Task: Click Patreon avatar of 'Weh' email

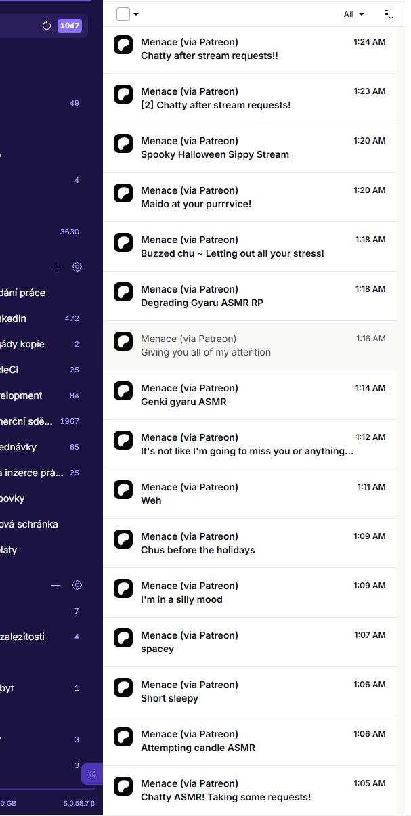Action: click(123, 490)
